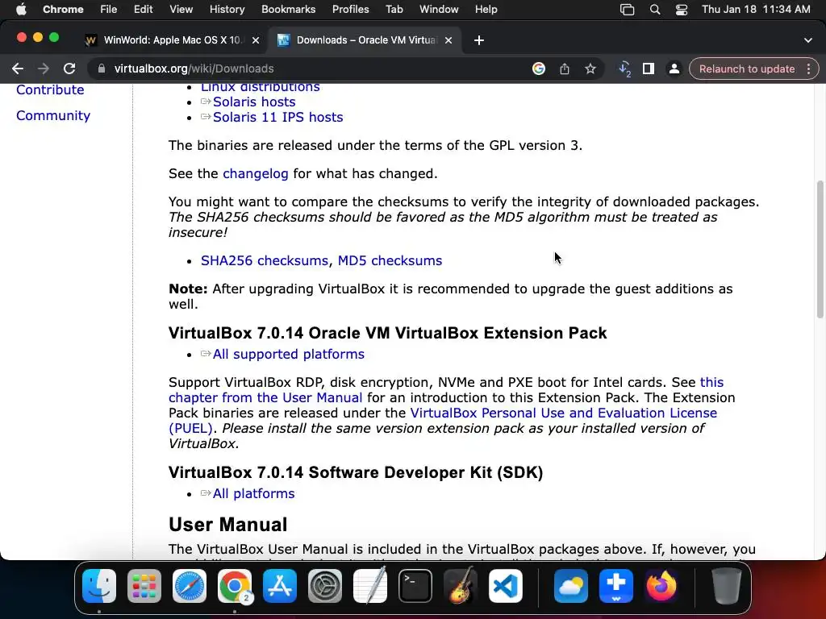Open the Chrome application menu
826x619 pixels.
click(x=63, y=10)
